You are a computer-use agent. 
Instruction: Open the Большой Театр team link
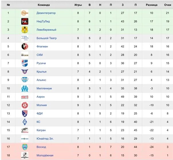pos(47,38)
